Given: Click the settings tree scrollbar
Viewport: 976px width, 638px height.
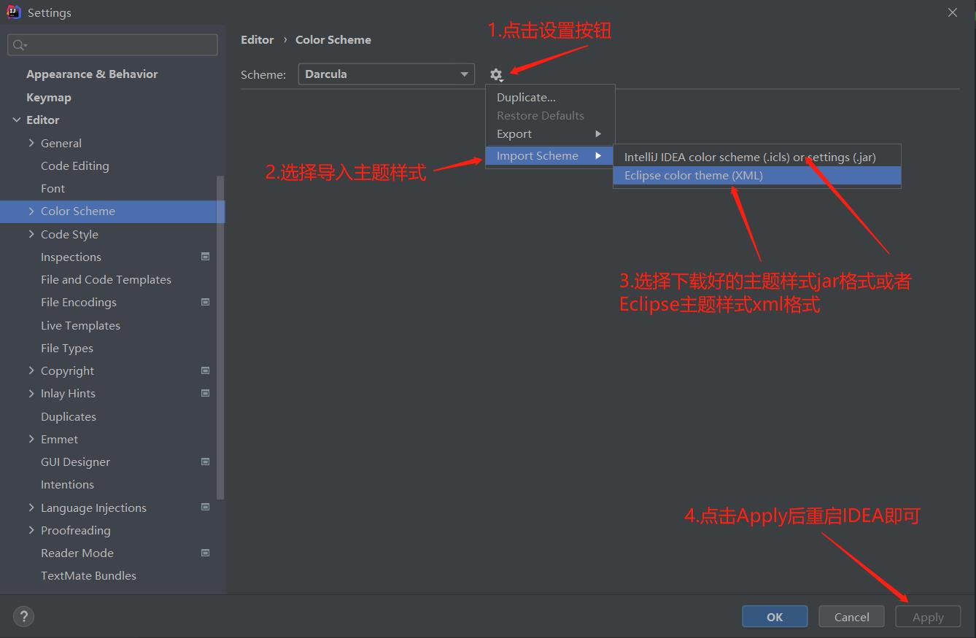Looking at the screenshot, I should [x=220, y=338].
